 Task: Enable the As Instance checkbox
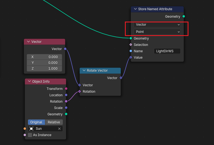(30, 135)
